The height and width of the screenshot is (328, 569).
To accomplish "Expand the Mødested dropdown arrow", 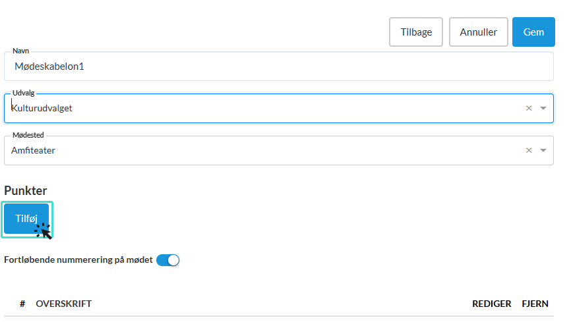I will point(543,150).
